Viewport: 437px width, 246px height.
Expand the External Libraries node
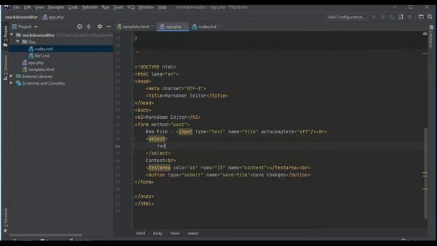pos(11,76)
